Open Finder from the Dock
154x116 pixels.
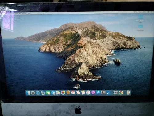click(28, 93)
